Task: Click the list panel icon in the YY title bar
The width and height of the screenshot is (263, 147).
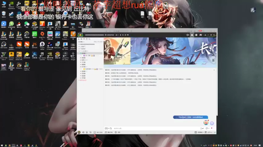Action: [196, 35]
